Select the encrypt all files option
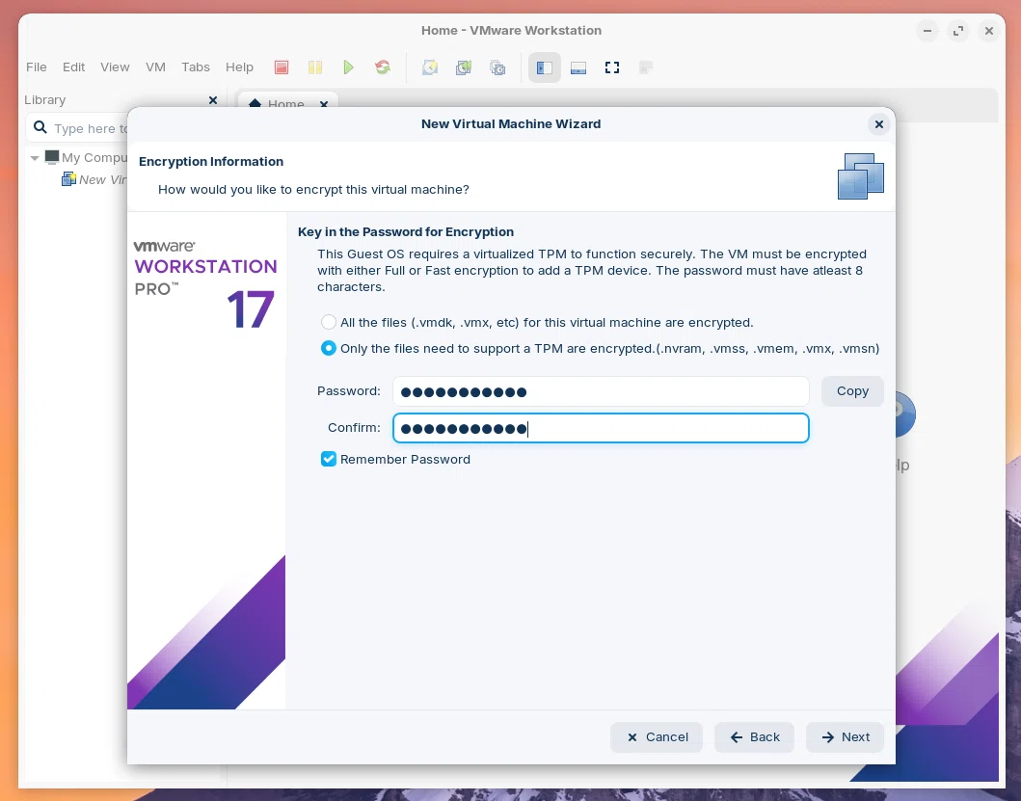Viewport: 1021px width, 801px height. [328, 322]
